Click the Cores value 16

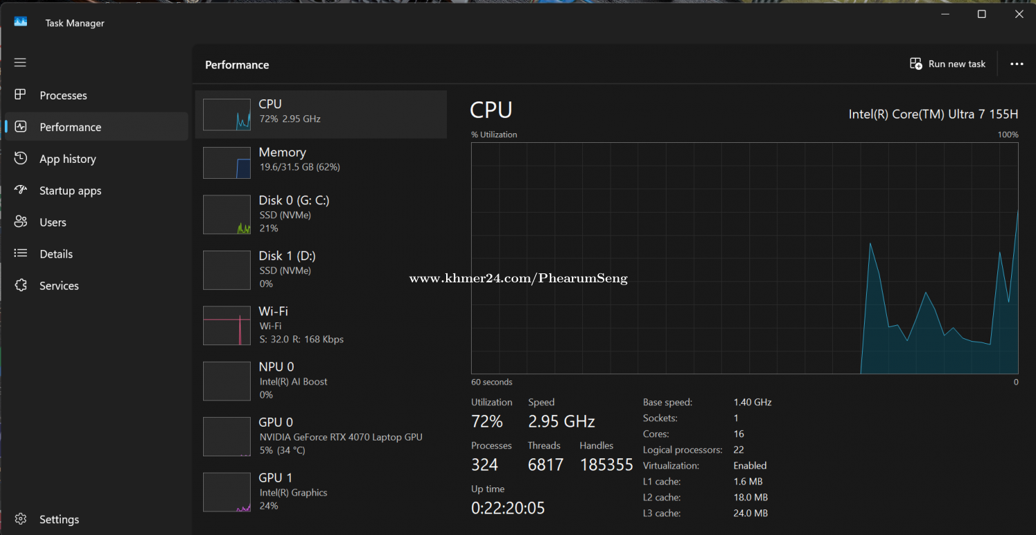pyautogui.click(x=739, y=434)
